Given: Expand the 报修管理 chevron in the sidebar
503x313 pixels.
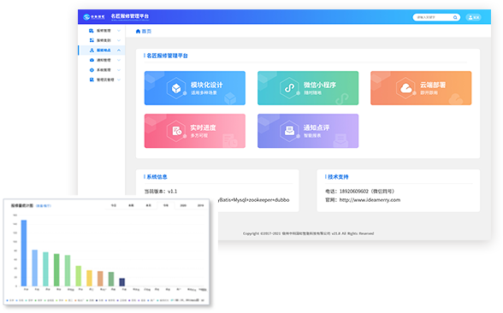Looking at the screenshot, I should (119, 31).
